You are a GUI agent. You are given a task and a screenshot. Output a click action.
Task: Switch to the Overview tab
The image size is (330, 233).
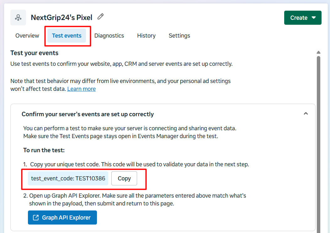click(27, 36)
